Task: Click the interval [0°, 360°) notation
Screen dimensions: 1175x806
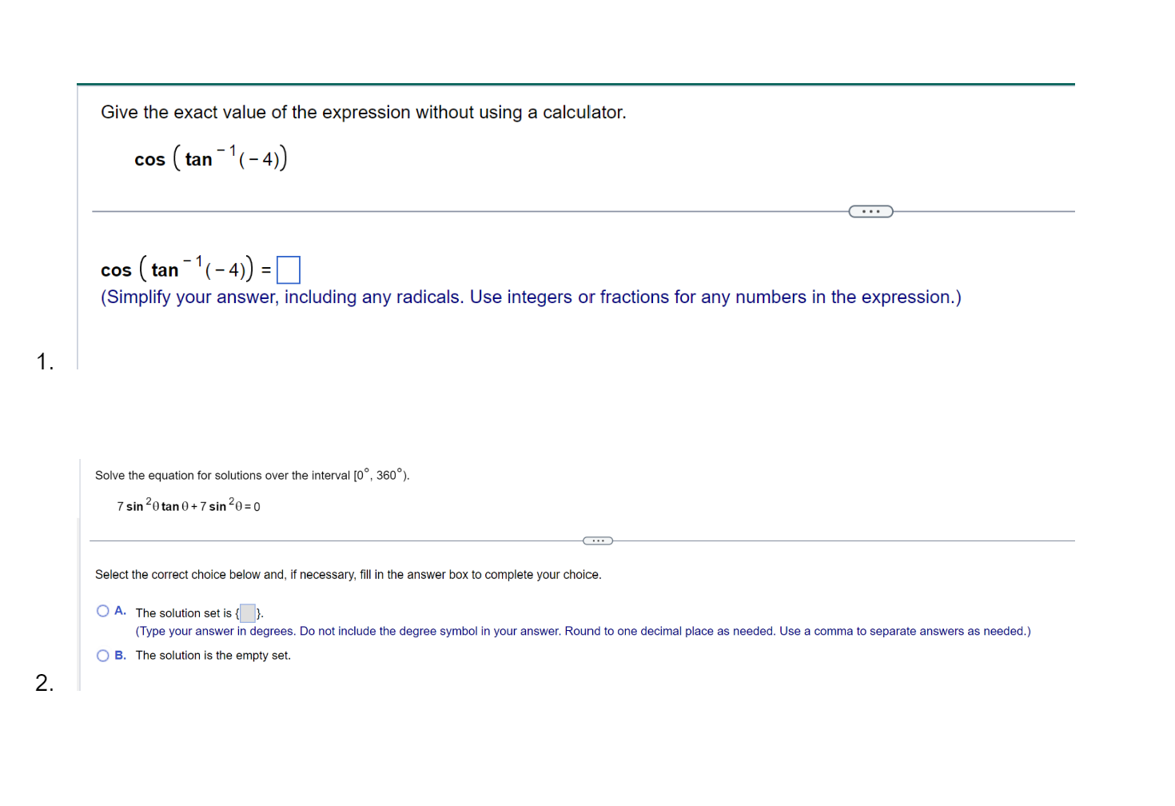Action: (379, 474)
